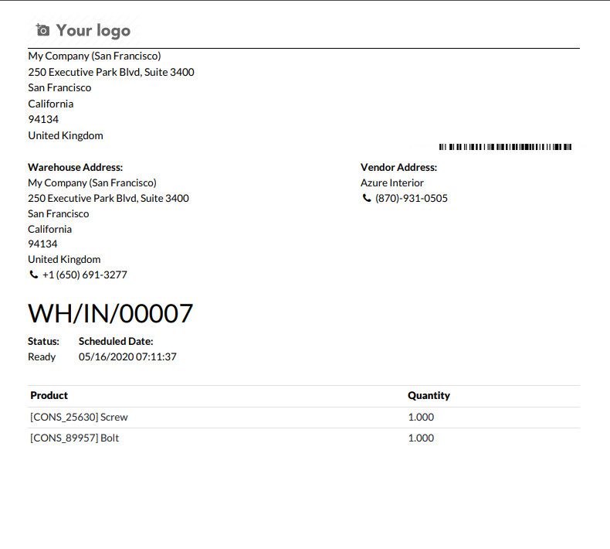Click header 'San Francisco' city line

59,87
